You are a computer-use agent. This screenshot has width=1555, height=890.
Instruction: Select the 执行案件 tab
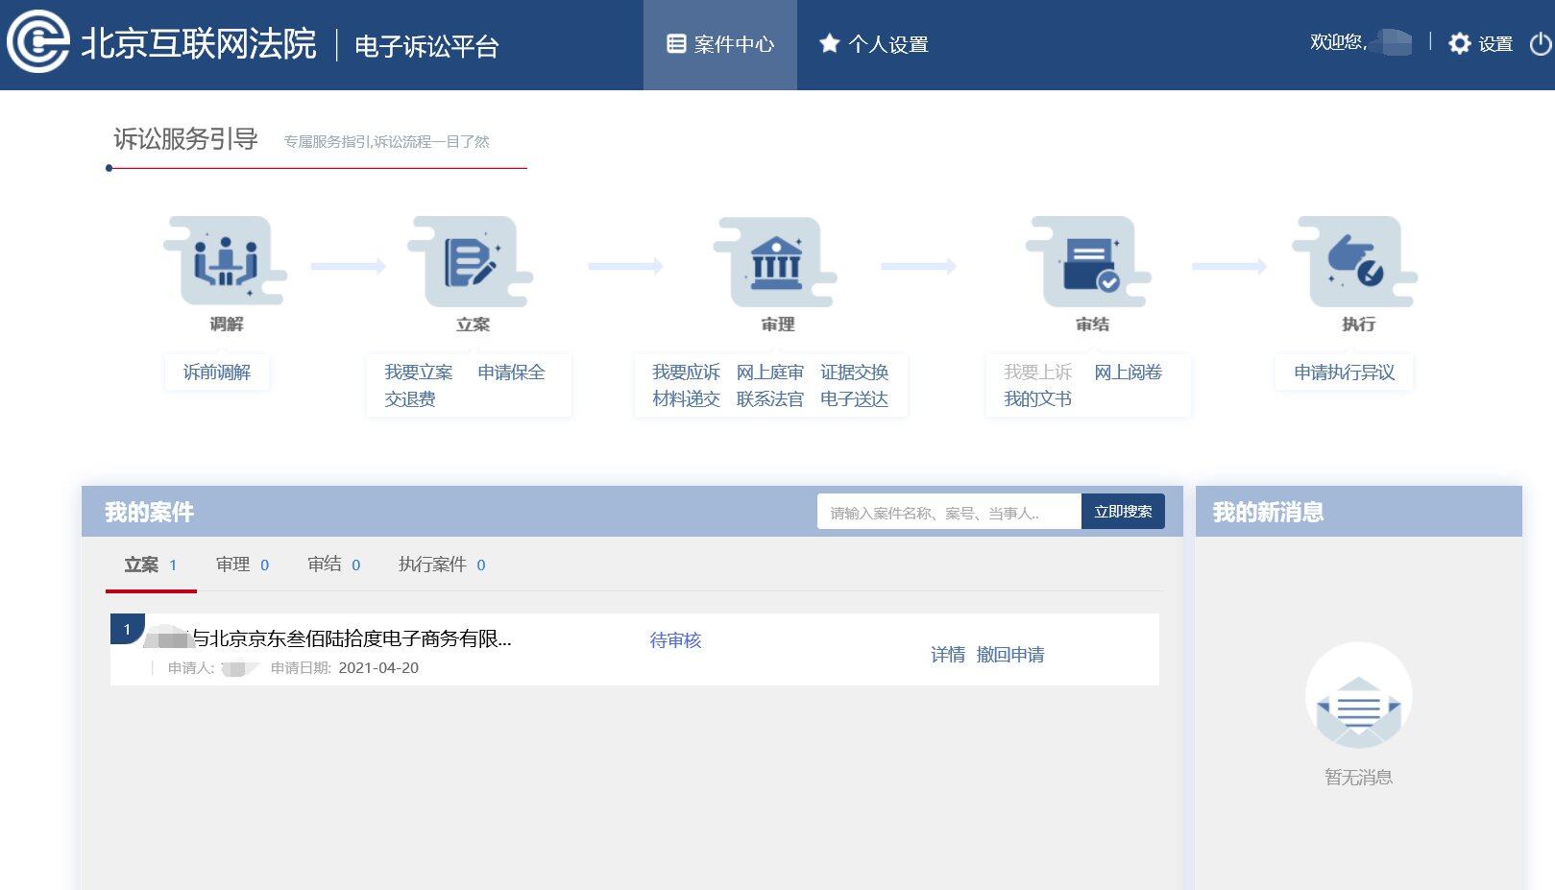442,565
